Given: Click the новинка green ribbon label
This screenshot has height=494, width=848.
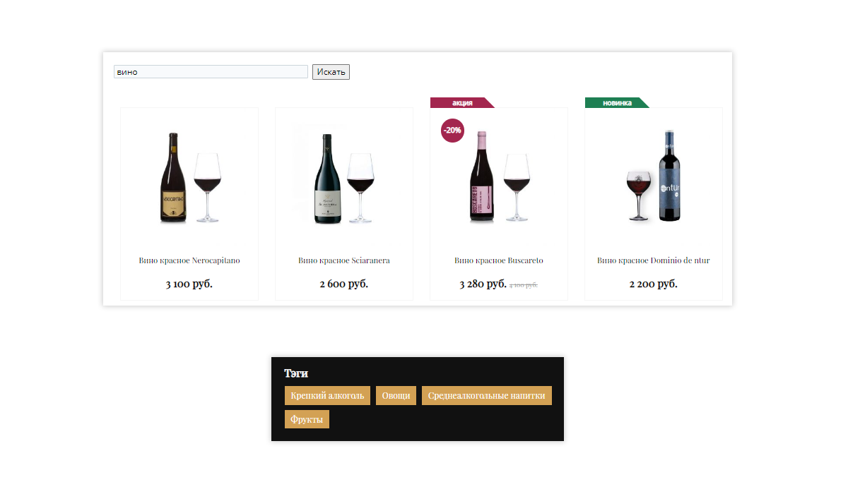Looking at the screenshot, I should tap(617, 103).
